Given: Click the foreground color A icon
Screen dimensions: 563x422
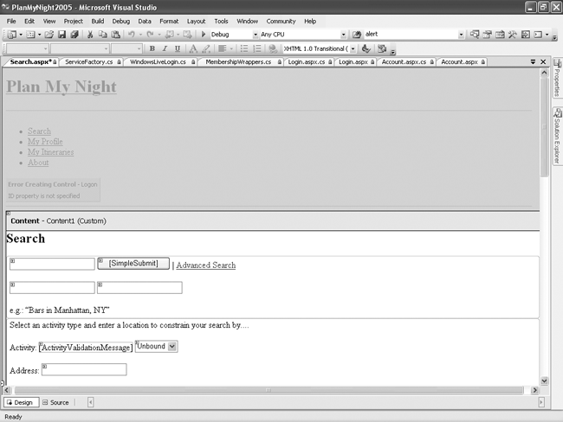Looking at the screenshot, I should click(x=193, y=48).
